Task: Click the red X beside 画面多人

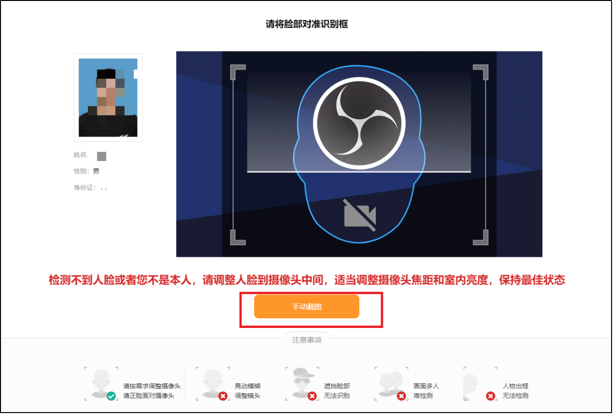Action: pyautogui.click(x=401, y=396)
